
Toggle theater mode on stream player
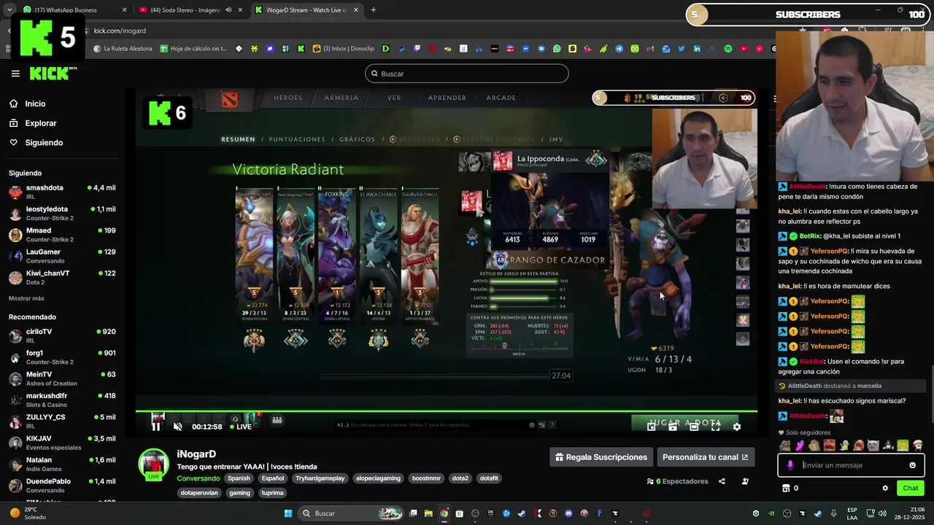pos(694,427)
